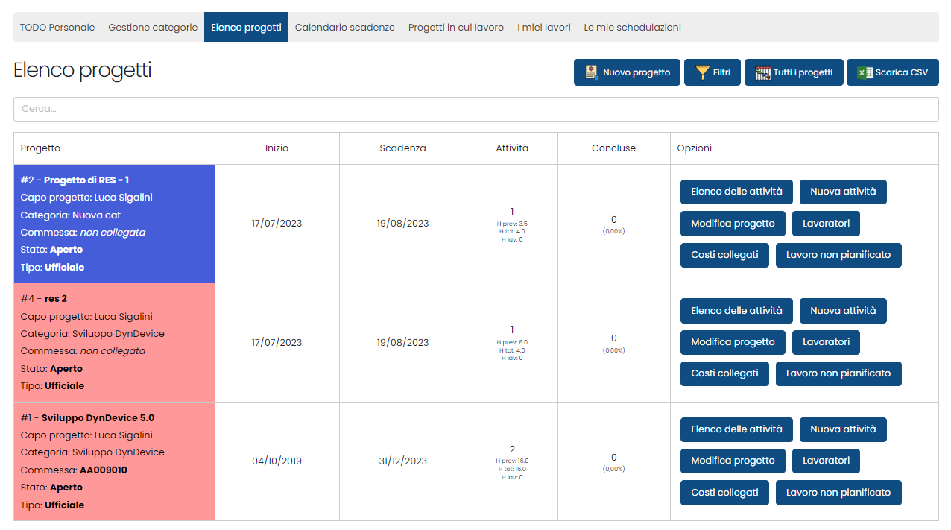
Task: Open Elenco delle attività for Progetto di RES - 1
Action: click(x=736, y=192)
